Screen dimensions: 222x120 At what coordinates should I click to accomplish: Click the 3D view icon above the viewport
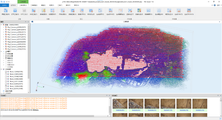(x=32, y=22)
